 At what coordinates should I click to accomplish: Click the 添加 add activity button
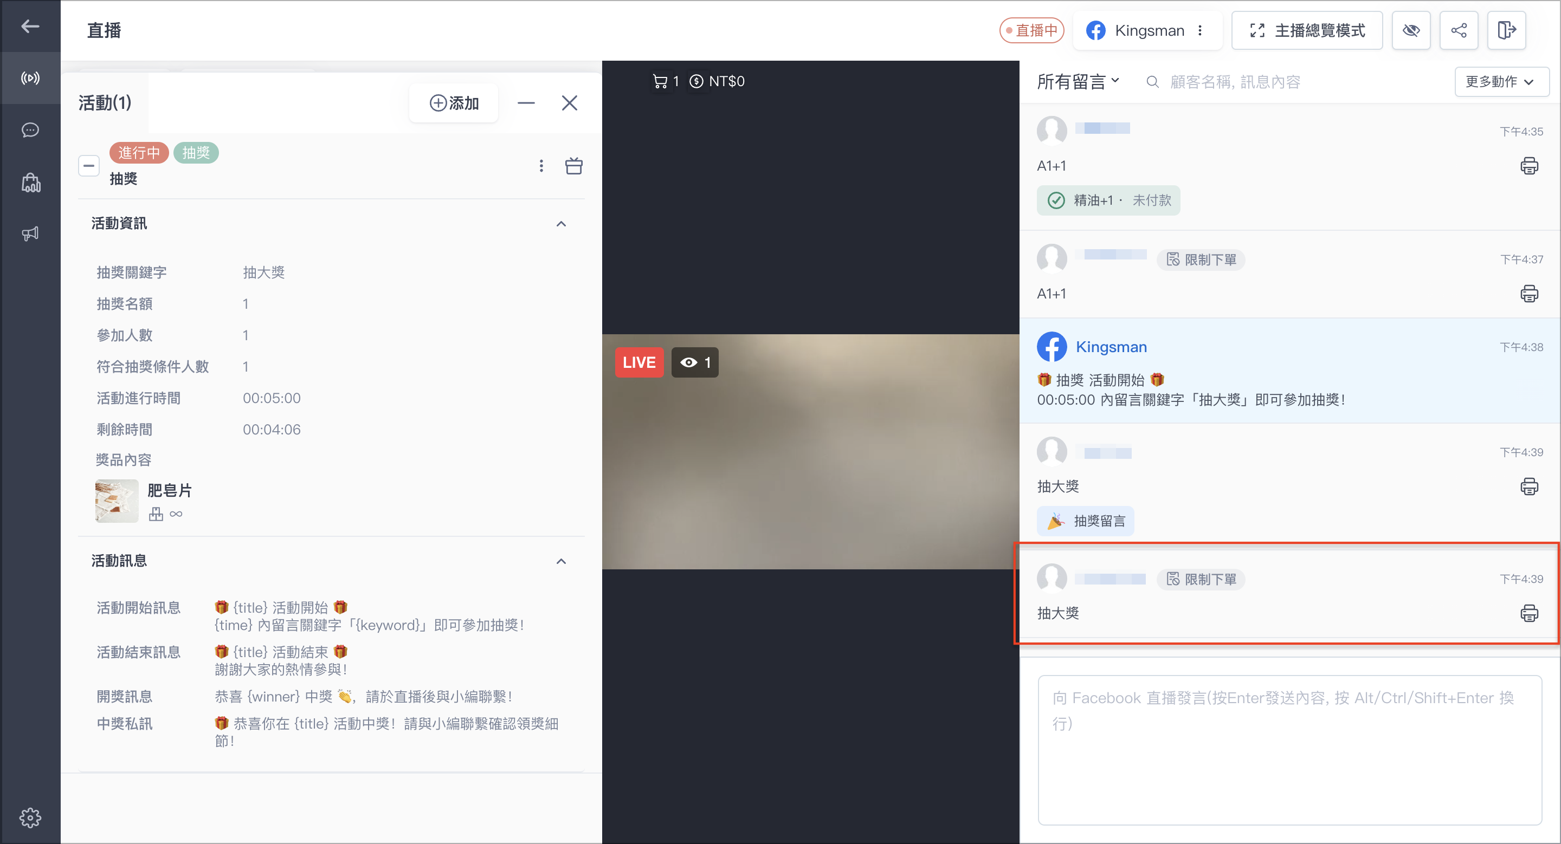[454, 103]
